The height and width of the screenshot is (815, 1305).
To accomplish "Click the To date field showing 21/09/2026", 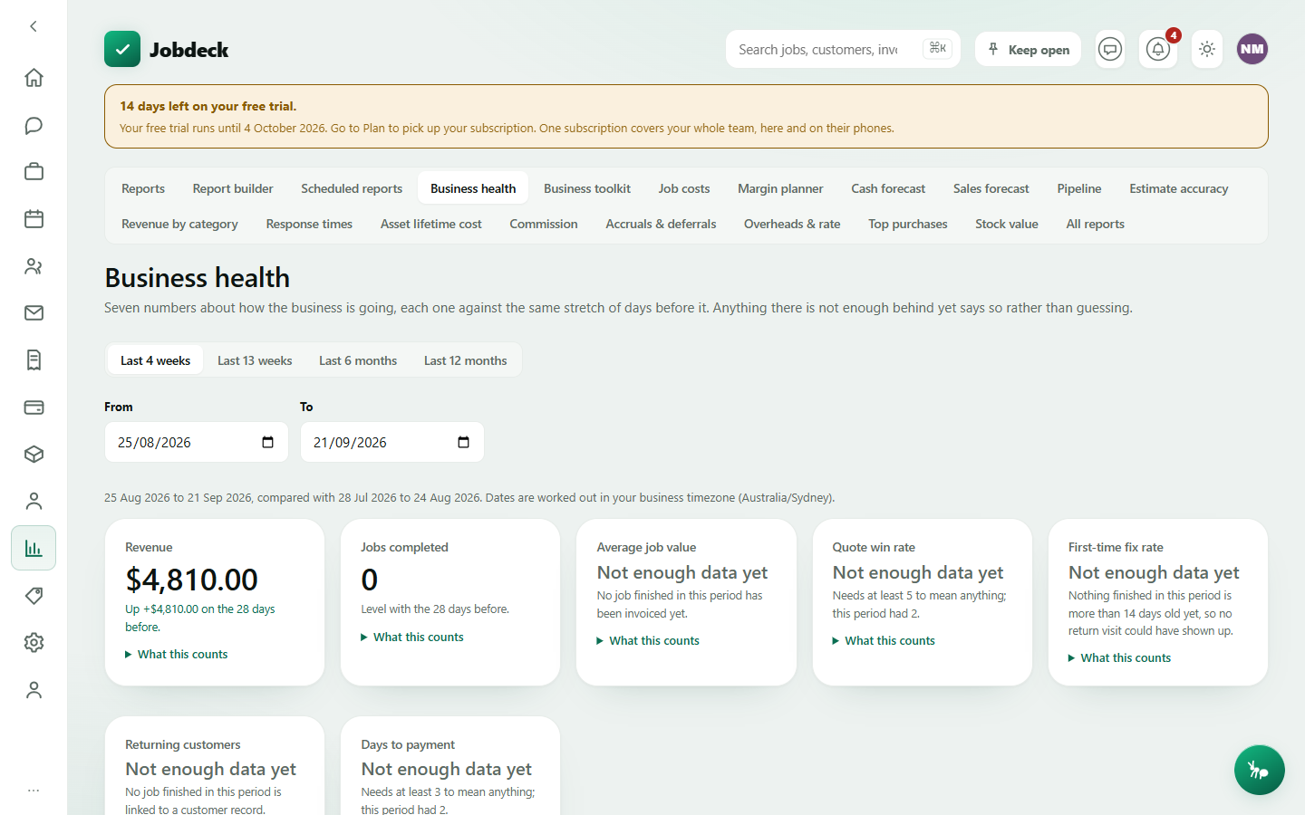I will point(392,442).
